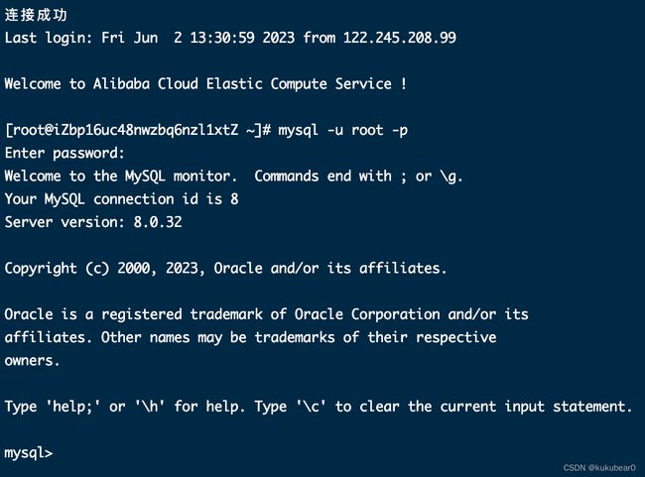Click the mysql> prompt line
This screenshot has height=477, width=645.
[x=29, y=453]
